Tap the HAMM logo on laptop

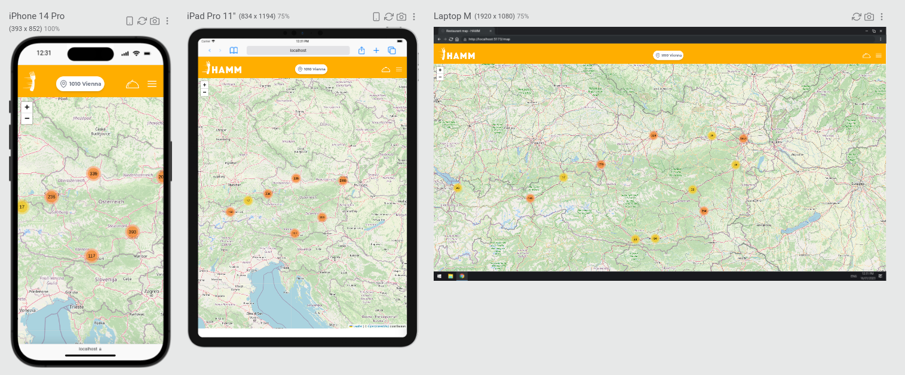pyautogui.click(x=458, y=55)
